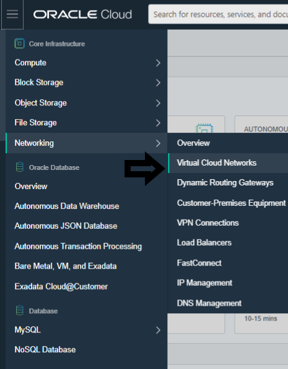Click the Oracle Cloud logo
The width and height of the screenshot is (288, 369).
pos(82,15)
